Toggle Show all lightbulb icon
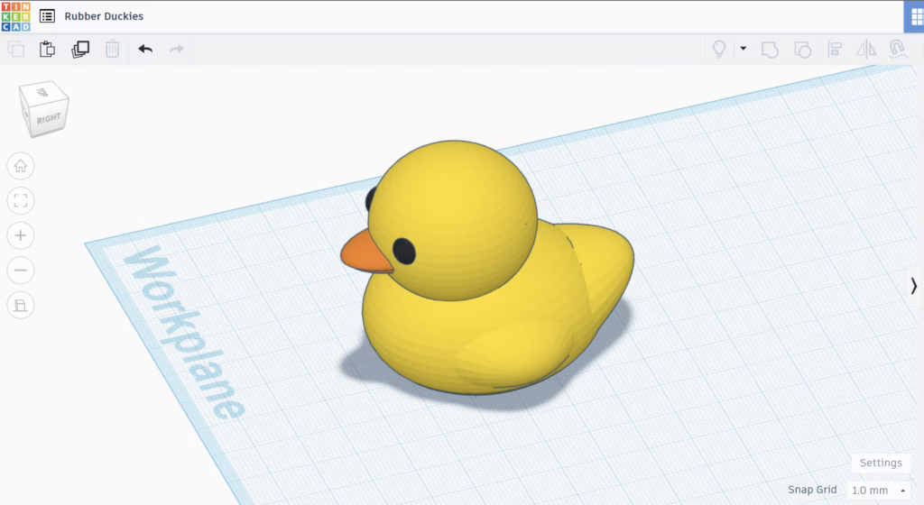 719,49
